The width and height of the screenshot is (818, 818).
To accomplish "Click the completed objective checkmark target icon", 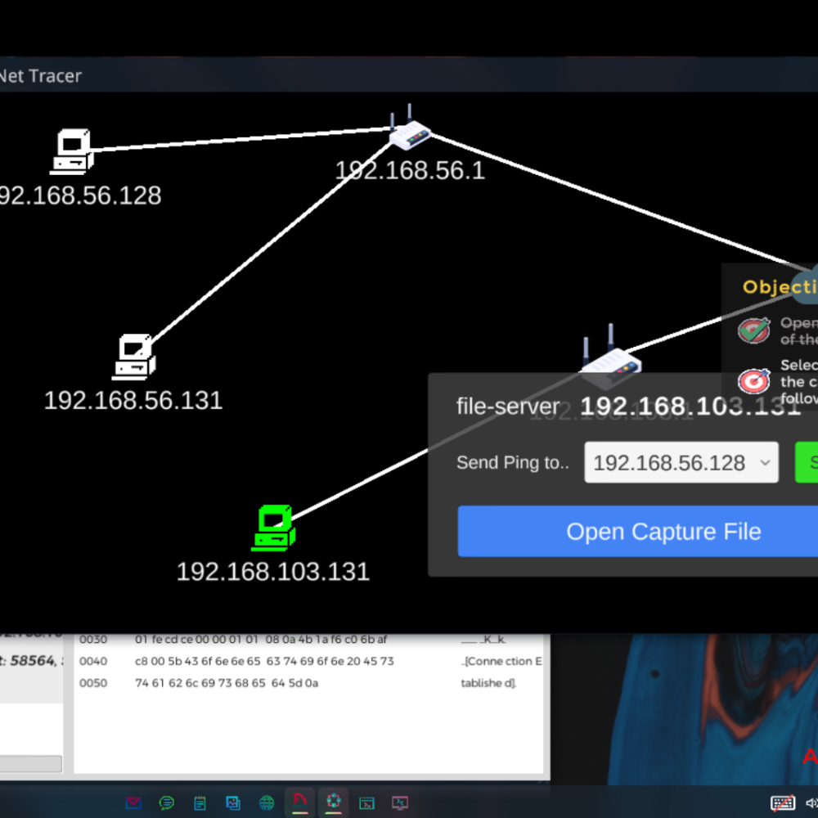I will [x=753, y=330].
